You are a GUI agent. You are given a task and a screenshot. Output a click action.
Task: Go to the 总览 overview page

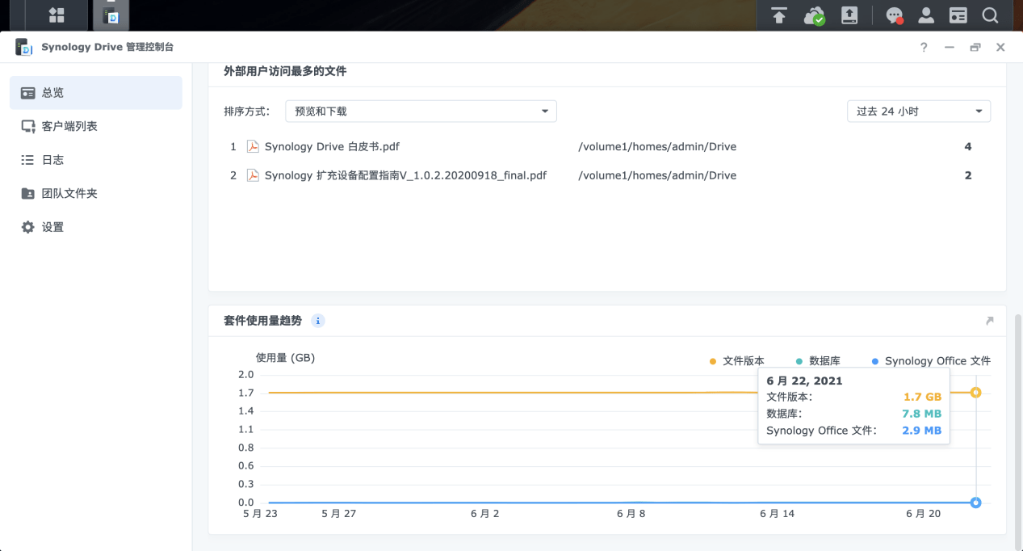[x=96, y=93]
